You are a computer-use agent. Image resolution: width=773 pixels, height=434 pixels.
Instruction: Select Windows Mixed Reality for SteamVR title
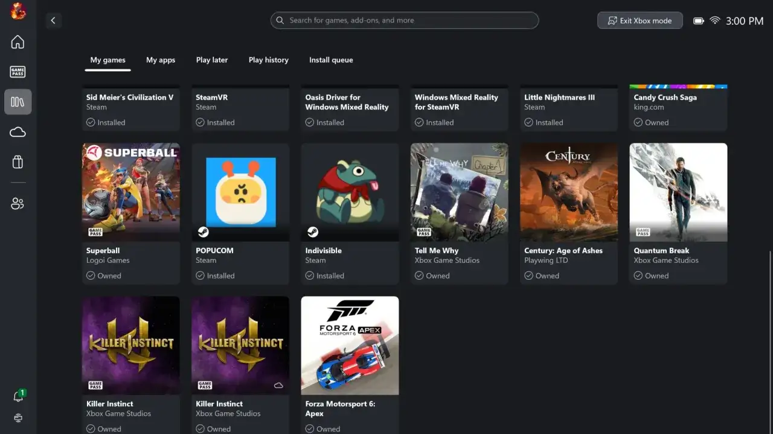(x=457, y=102)
